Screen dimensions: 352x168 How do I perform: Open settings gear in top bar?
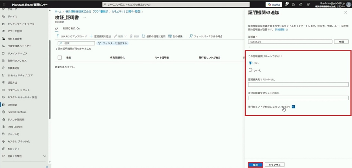point(293,4)
